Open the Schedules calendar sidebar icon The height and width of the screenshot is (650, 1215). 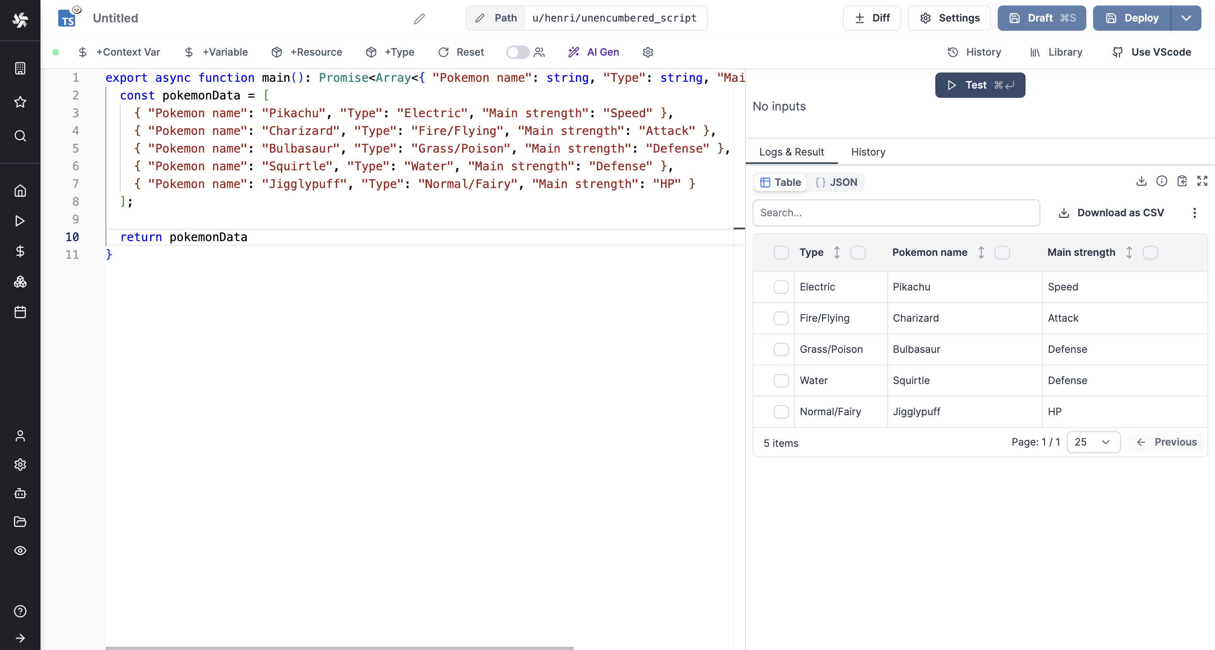[x=20, y=312]
